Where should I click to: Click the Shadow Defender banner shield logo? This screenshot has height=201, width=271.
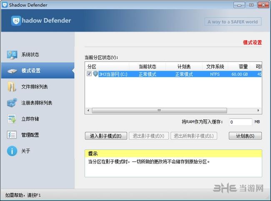click(16, 21)
